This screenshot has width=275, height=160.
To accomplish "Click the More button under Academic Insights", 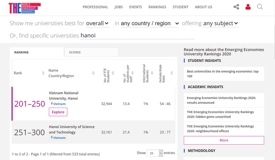I will pos(224,140).
